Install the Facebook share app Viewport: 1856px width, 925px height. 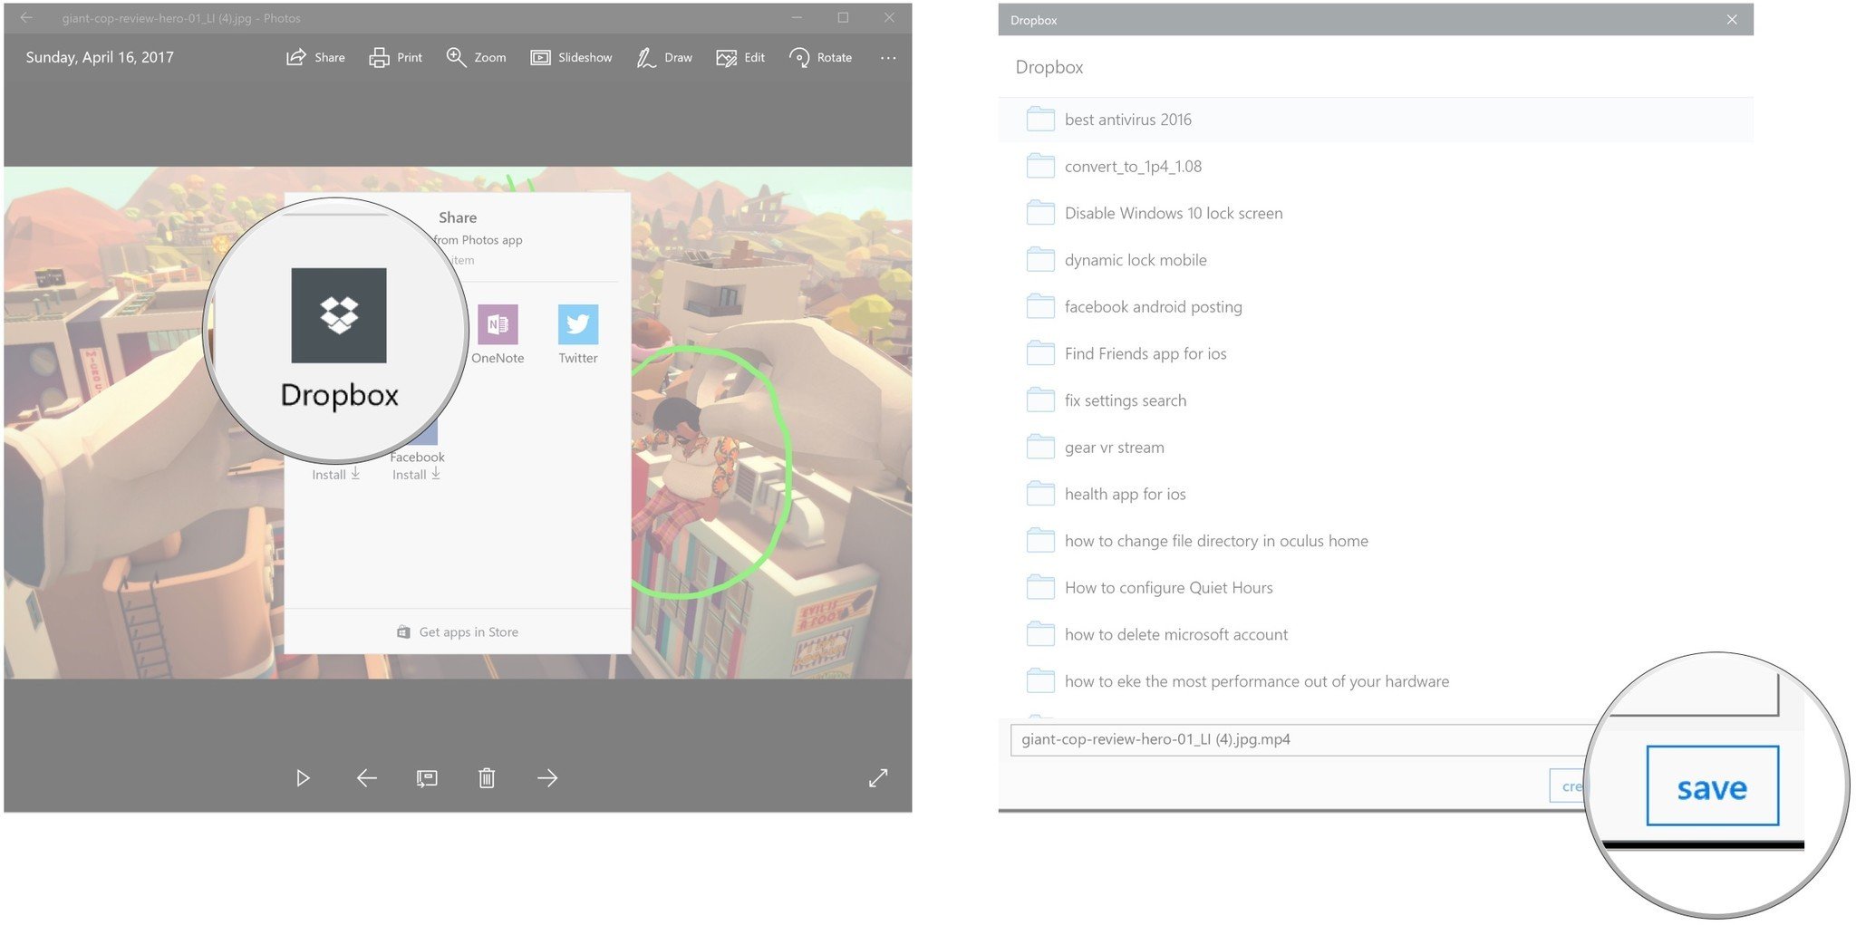(417, 474)
